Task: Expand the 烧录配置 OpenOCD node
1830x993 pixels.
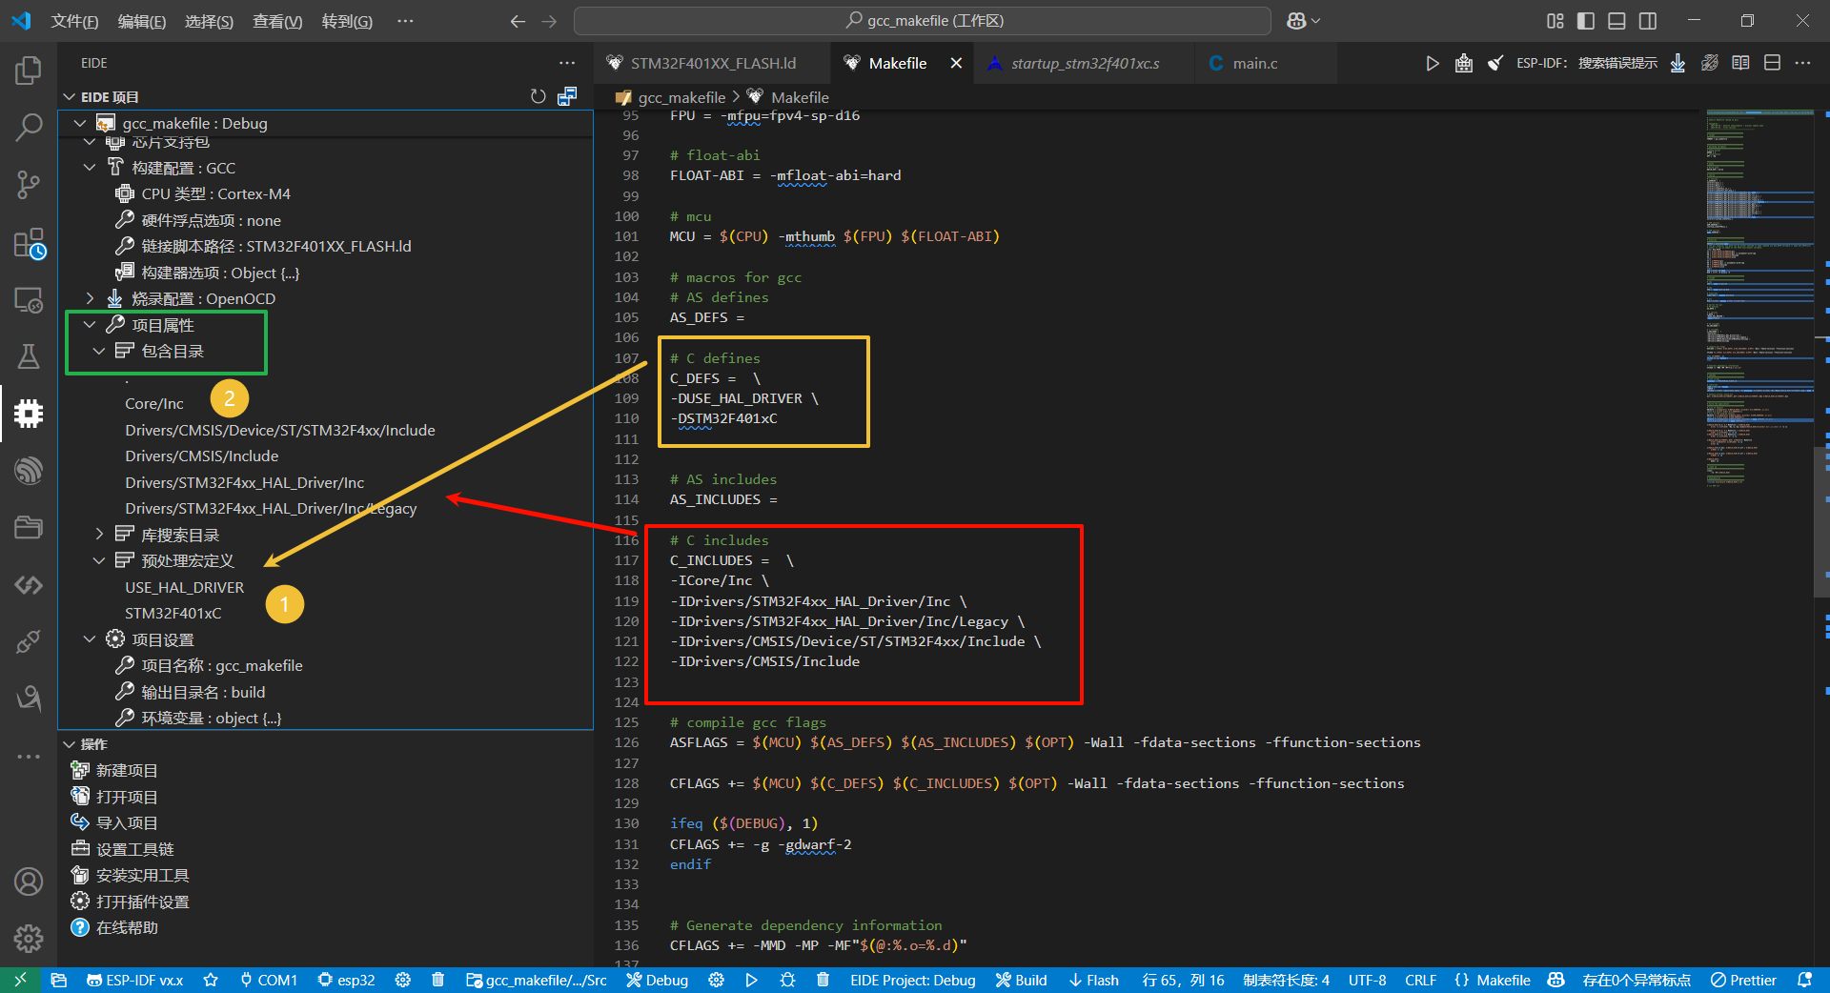Action: pos(90,298)
